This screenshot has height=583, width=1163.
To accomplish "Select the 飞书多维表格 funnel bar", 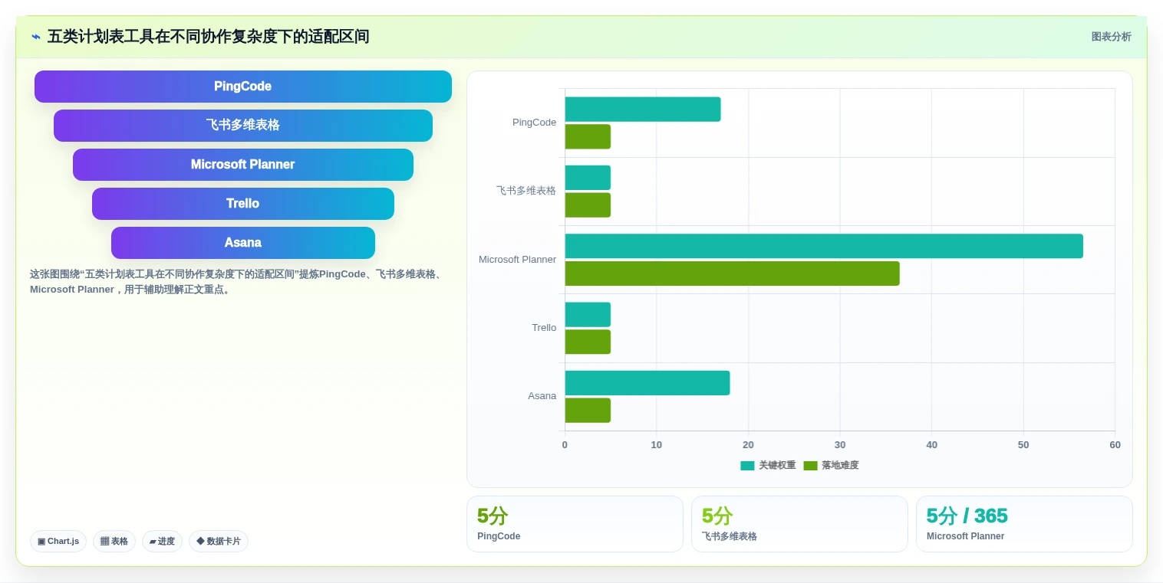I will pos(243,126).
